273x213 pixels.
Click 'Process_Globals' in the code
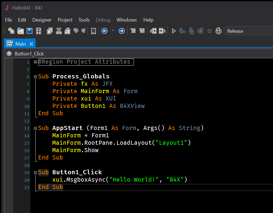[x=81, y=76]
